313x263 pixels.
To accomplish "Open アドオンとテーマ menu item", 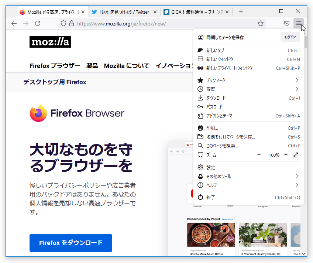I will click(249, 116).
